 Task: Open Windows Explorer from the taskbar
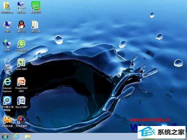pos(28,136)
